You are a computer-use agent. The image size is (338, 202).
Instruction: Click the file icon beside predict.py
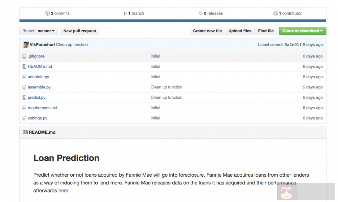(24, 97)
